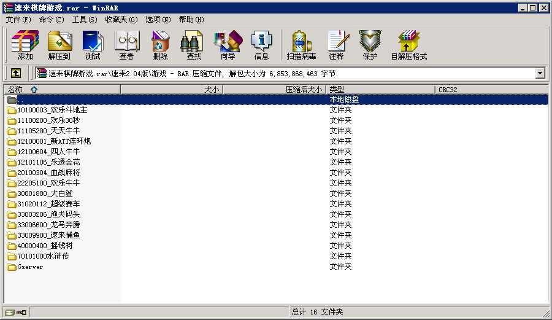Select folder 12100001_新ATT连环炮
Image resolution: width=552 pixels, height=320 pixels.
(54, 141)
